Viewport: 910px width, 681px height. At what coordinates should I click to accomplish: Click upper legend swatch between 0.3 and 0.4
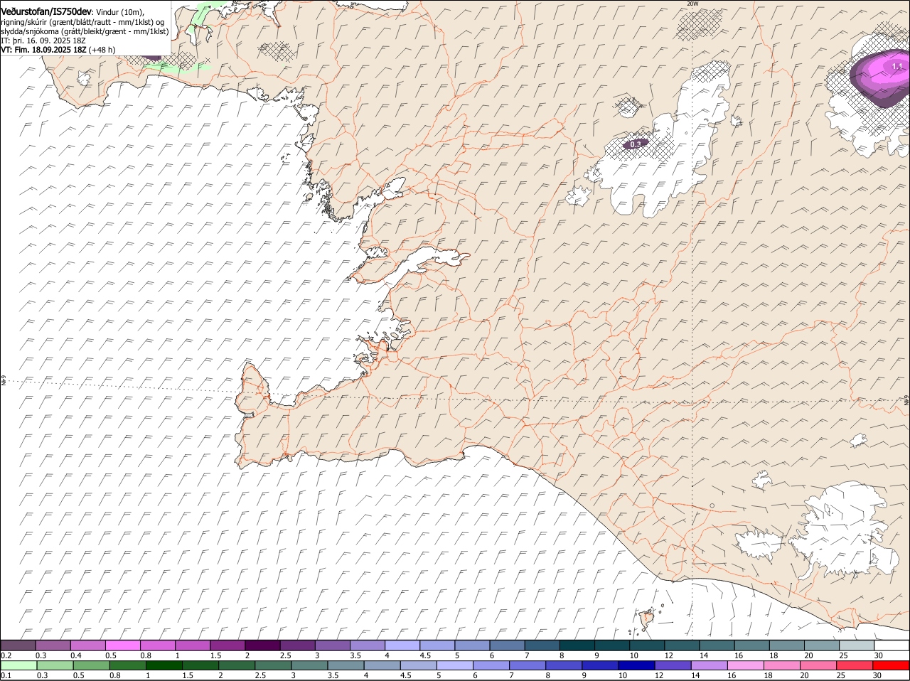pyautogui.click(x=53, y=645)
